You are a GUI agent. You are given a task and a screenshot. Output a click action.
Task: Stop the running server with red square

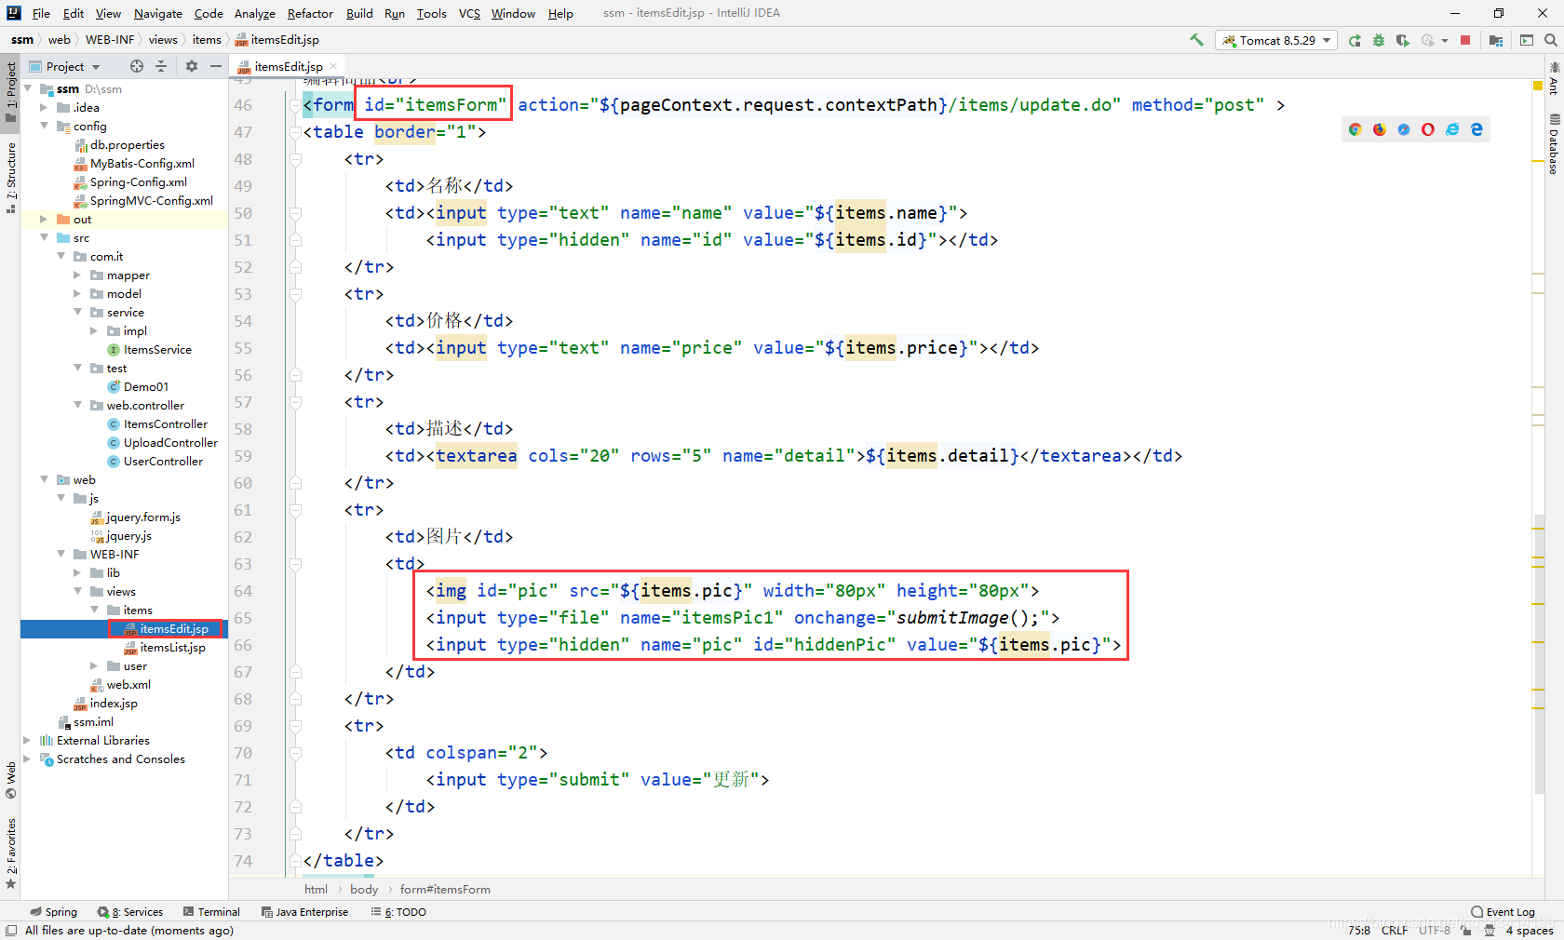(1465, 40)
